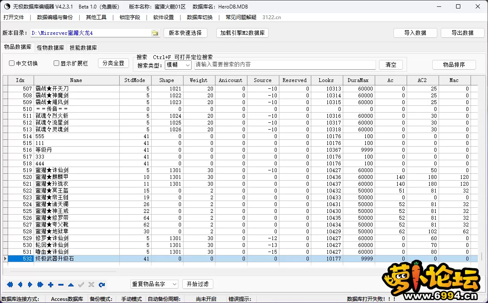Go to next record arrow
This screenshot has width=488, height=303.
(x=30, y=285)
